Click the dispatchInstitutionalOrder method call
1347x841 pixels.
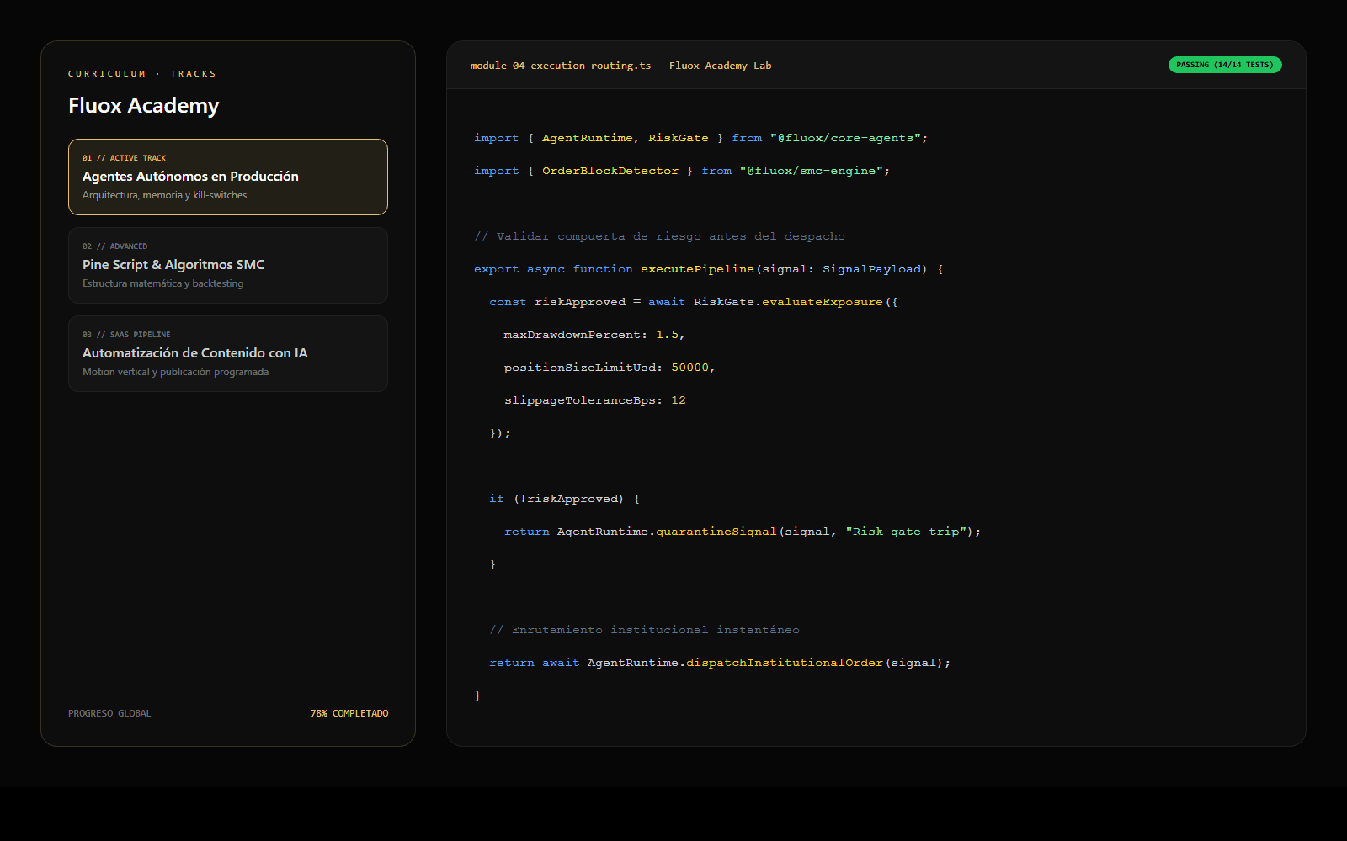785,663
